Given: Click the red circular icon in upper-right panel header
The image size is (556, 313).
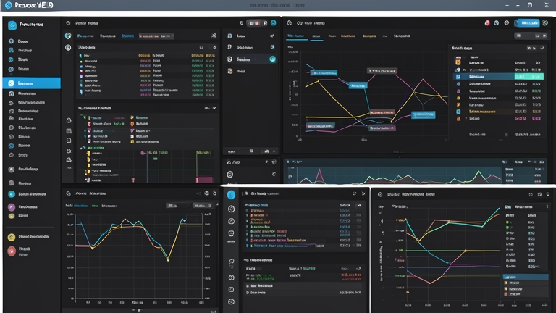Looking at the screenshot, I should (487, 22).
